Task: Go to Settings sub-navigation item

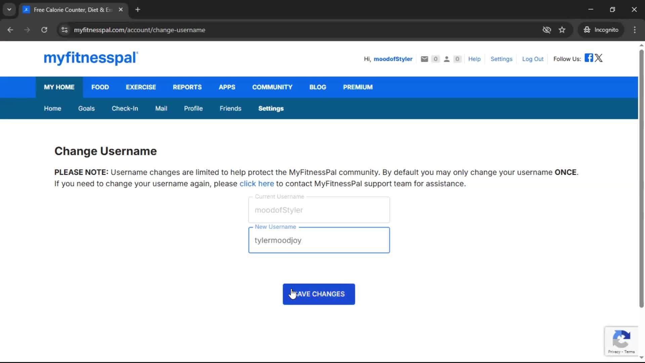Action: (271, 109)
